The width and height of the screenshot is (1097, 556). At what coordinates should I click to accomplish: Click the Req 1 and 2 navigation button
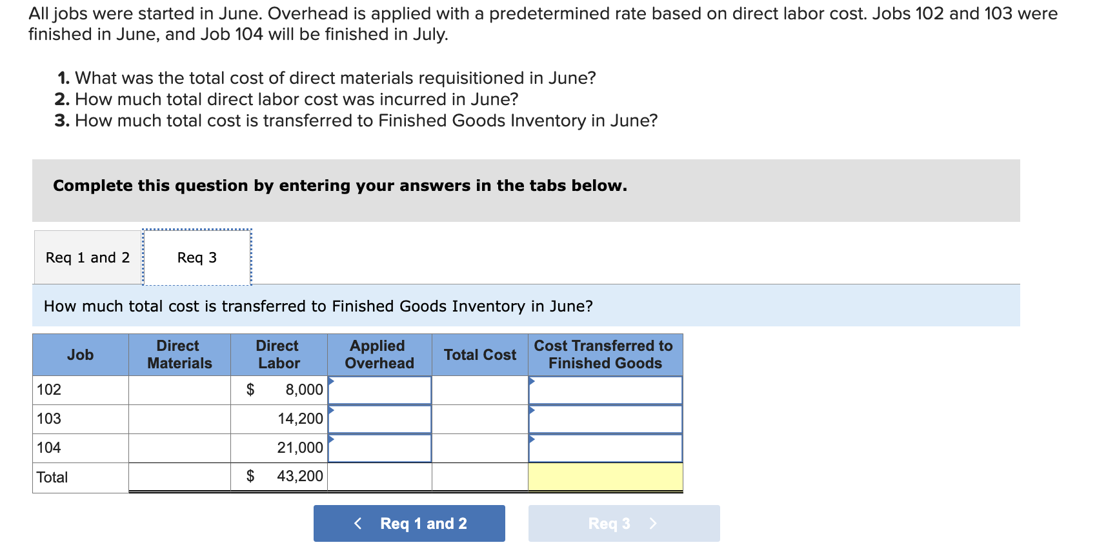click(x=409, y=523)
